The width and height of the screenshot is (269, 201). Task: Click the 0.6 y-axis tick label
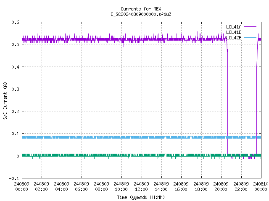pos(15,22)
